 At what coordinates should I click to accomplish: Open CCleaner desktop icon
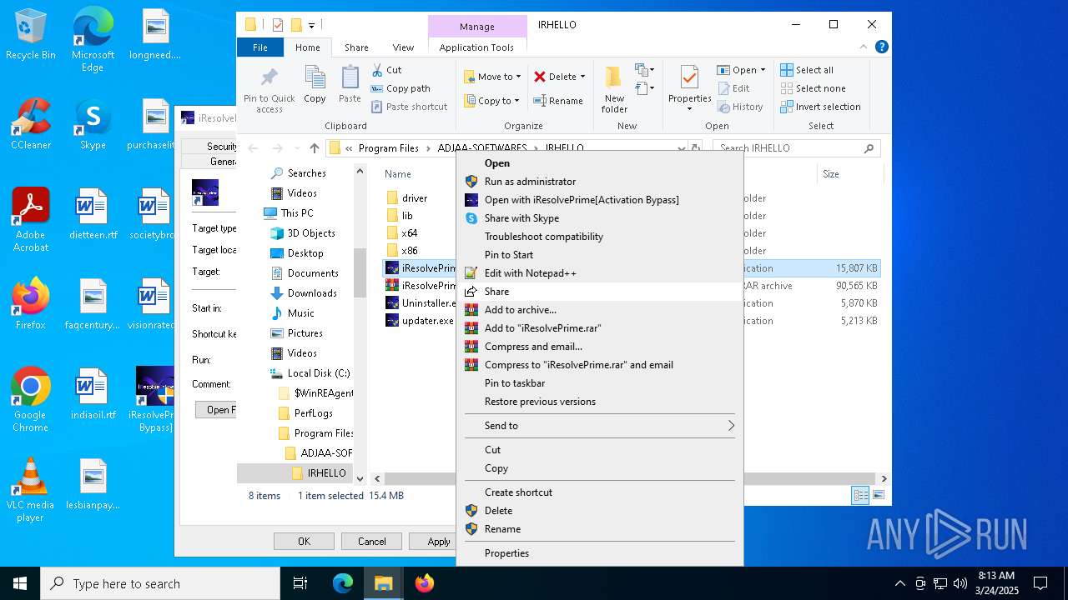tap(30, 125)
